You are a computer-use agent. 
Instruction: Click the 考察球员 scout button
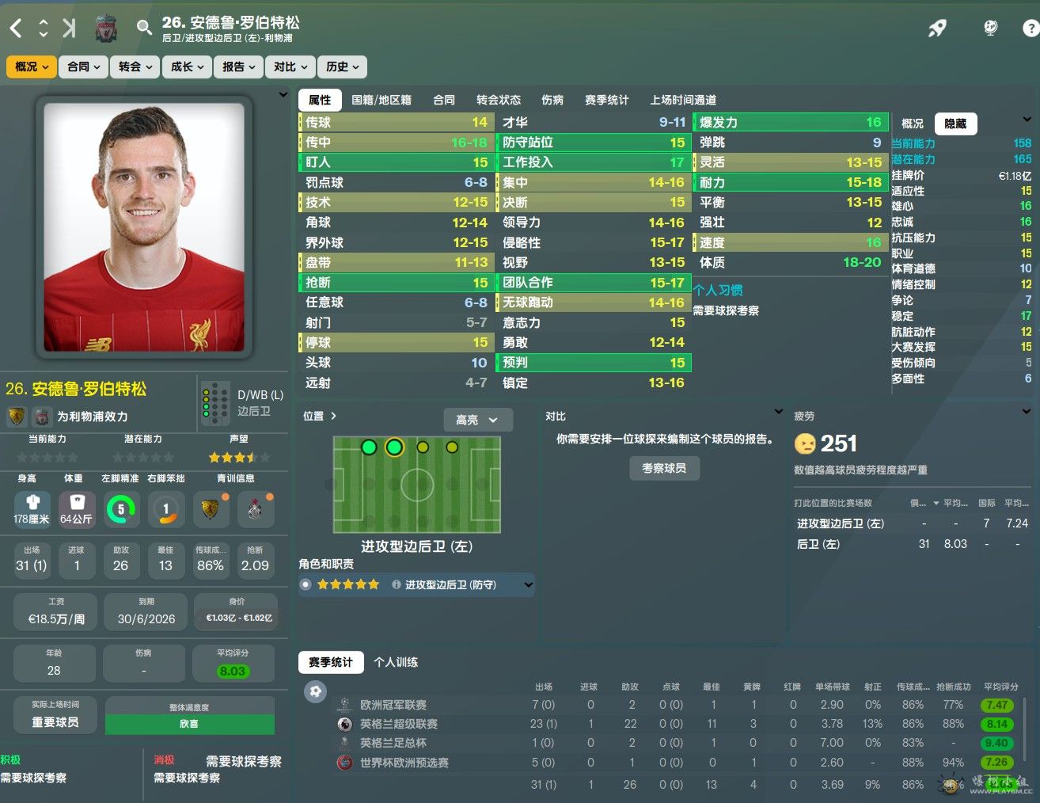pyautogui.click(x=664, y=468)
